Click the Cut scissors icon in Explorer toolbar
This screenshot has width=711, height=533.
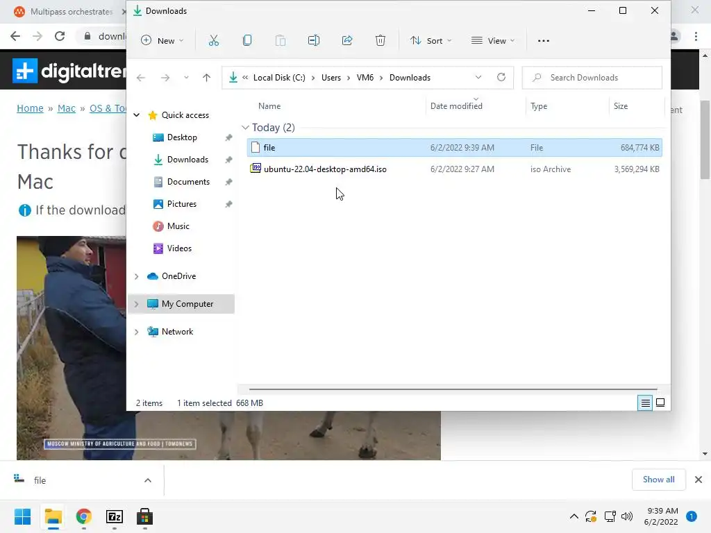click(214, 41)
